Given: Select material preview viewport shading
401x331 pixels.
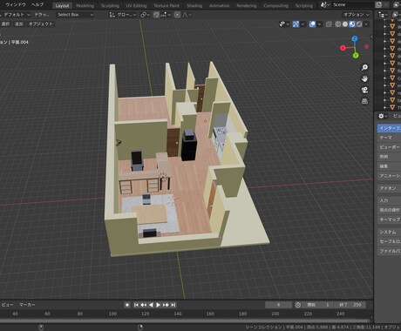Looking at the screenshot, I should tap(352, 24).
